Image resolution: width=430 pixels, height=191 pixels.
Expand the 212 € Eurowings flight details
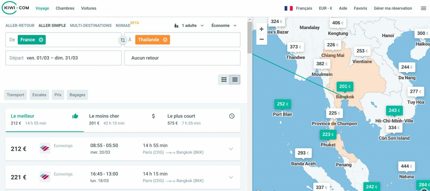tap(231, 149)
